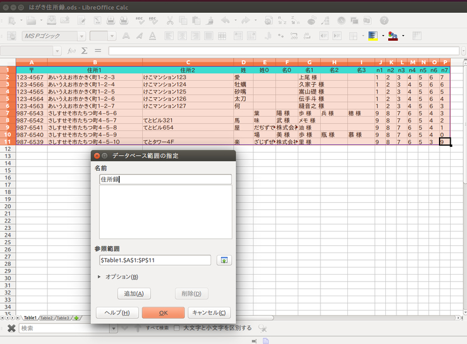Click the Help question mark icon

coord(384,20)
